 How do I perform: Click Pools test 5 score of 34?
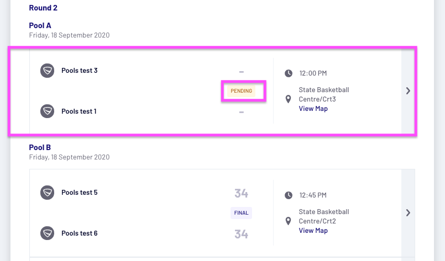241,193
